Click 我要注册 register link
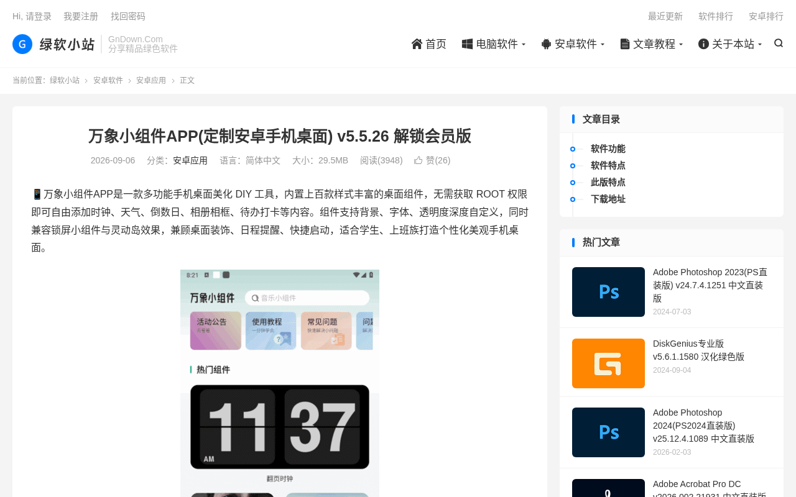The image size is (796, 497). click(81, 16)
